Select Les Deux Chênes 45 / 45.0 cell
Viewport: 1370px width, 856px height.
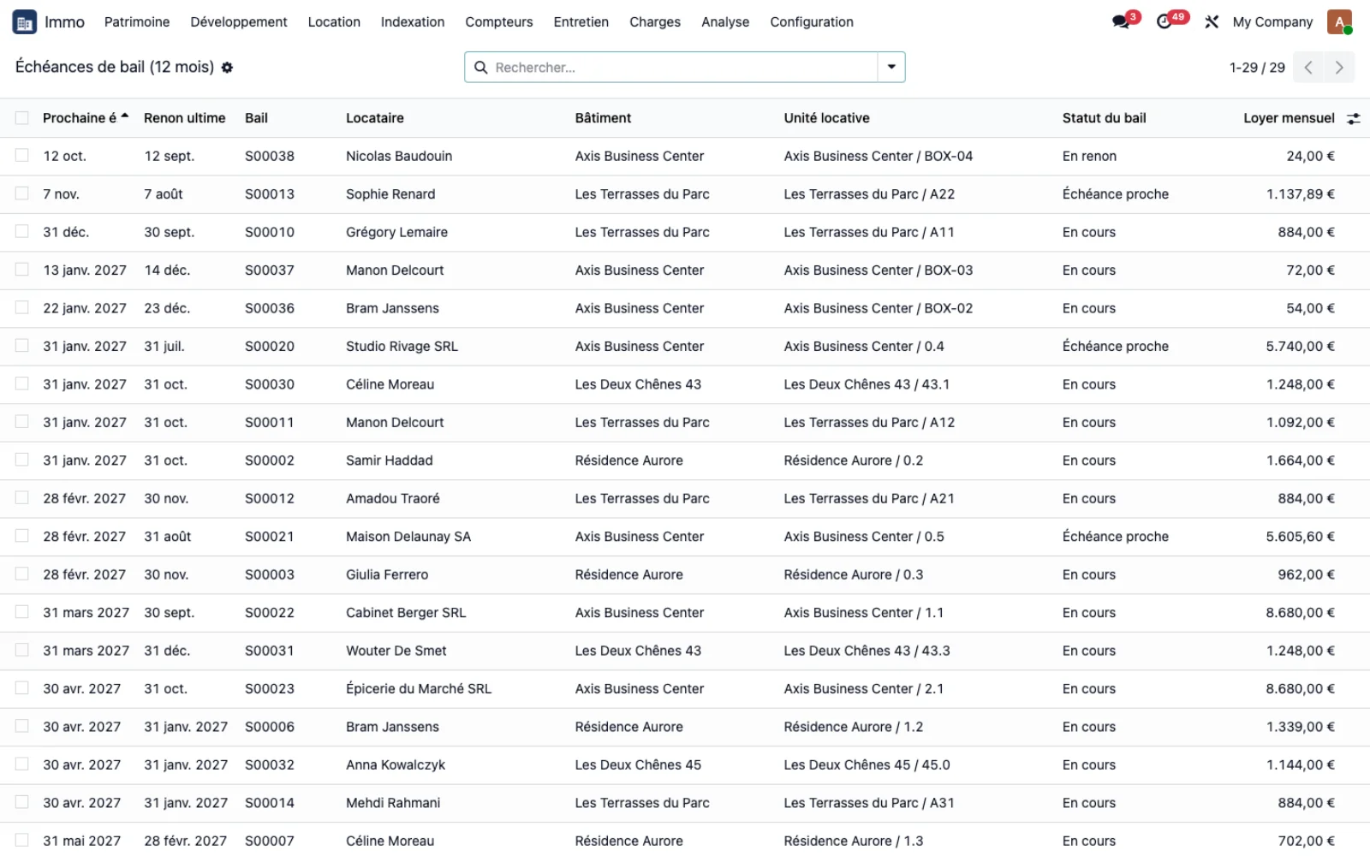[x=867, y=764]
